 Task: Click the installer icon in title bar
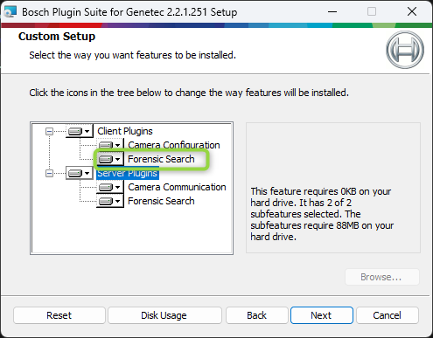point(10,12)
